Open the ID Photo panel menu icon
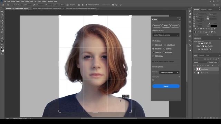 click(x=180, y=20)
